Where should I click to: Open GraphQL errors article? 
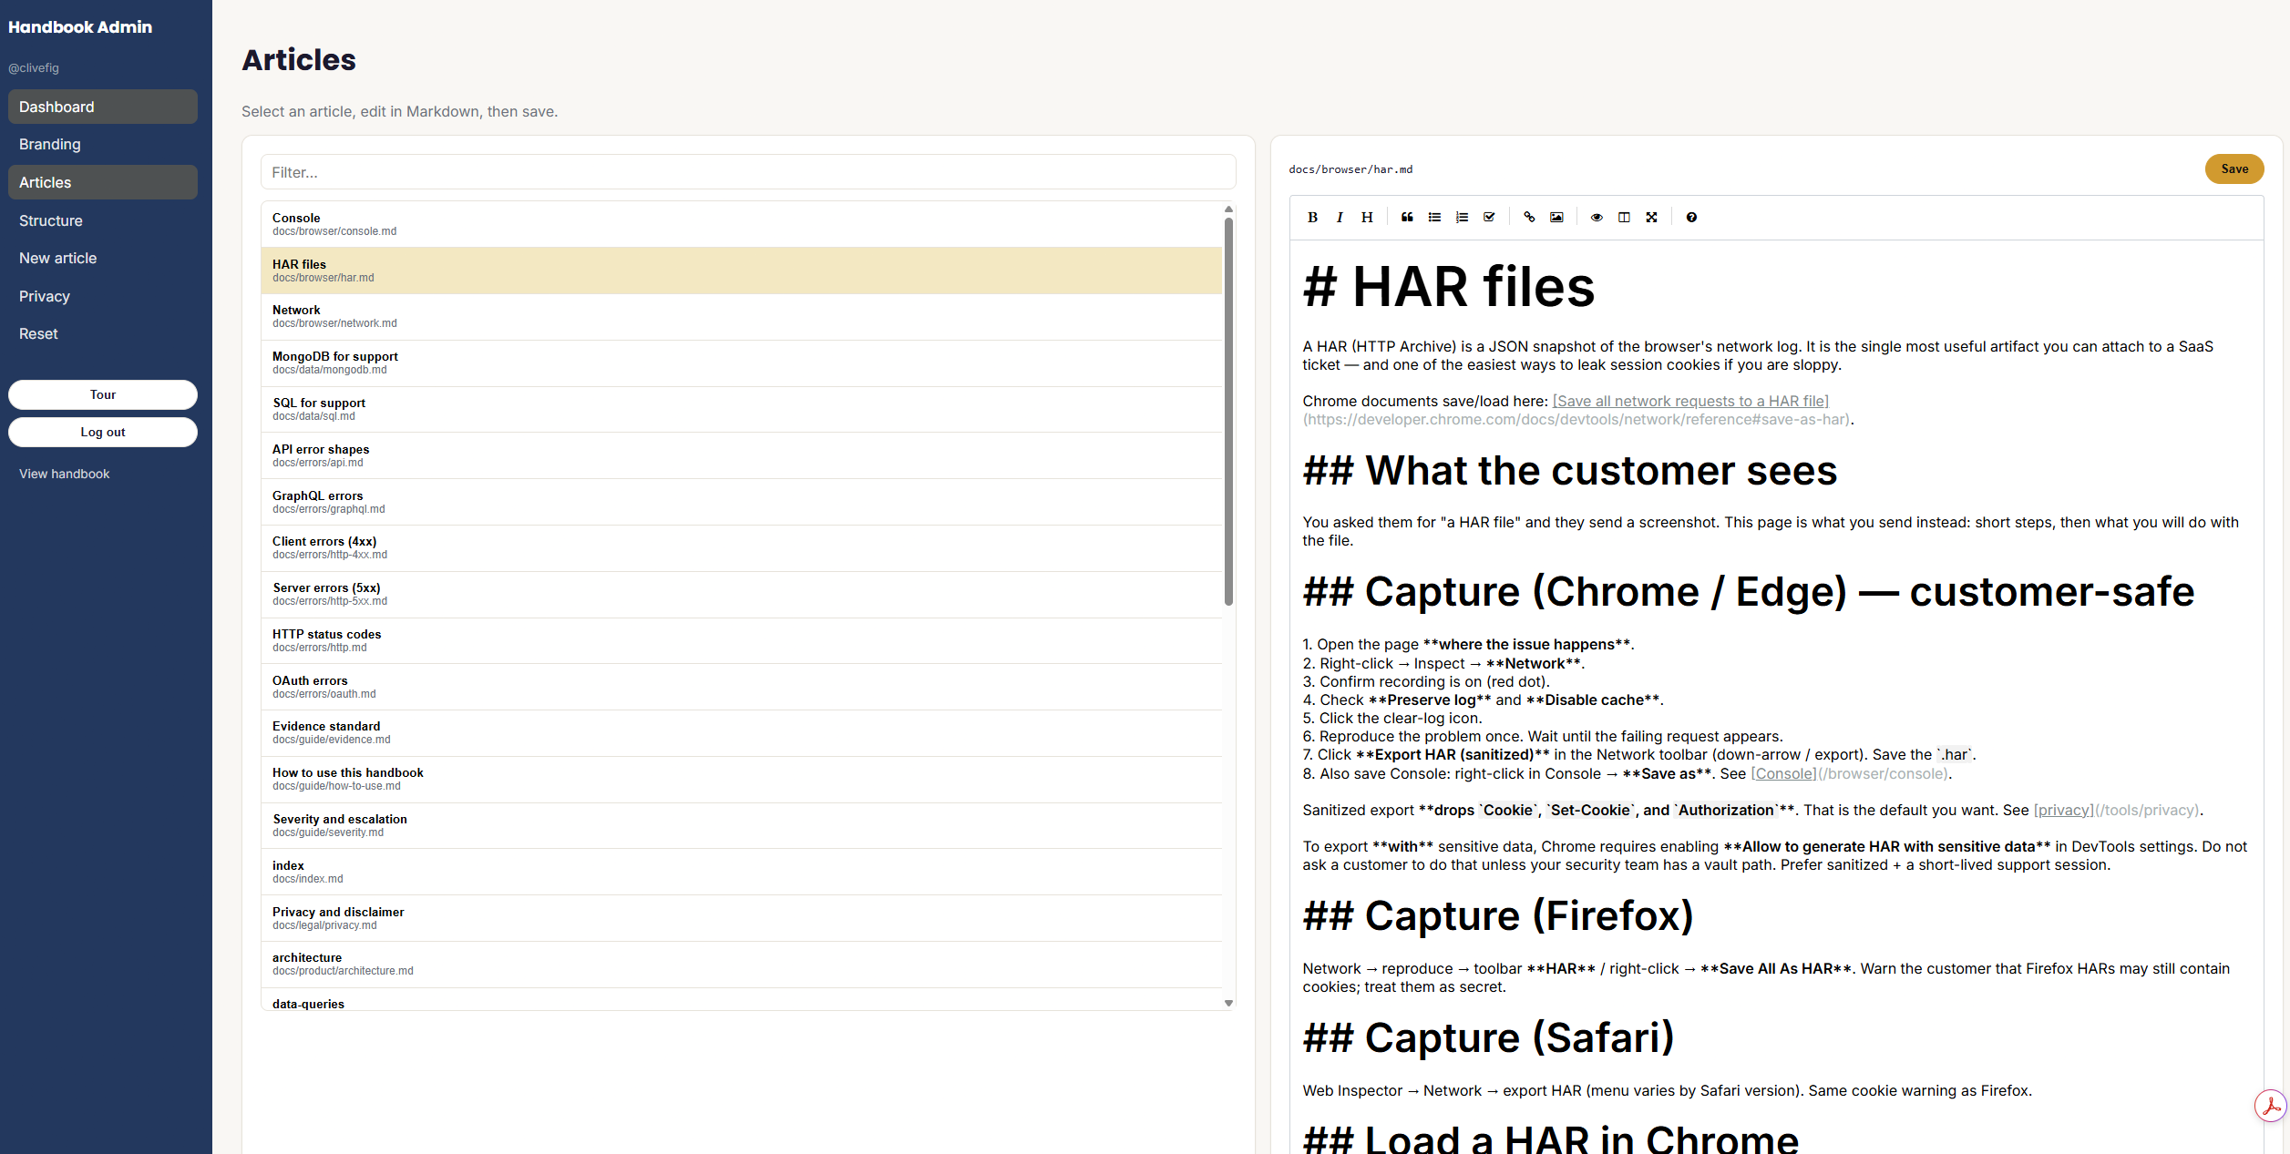click(742, 502)
